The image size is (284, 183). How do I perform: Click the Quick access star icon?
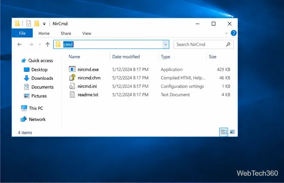point(23,60)
